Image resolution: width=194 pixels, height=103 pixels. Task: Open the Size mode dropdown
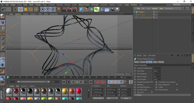(x=112, y=98)
